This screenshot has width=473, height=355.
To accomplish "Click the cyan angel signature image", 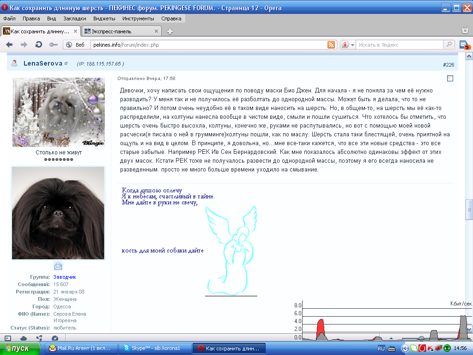I will pos(231,250).
